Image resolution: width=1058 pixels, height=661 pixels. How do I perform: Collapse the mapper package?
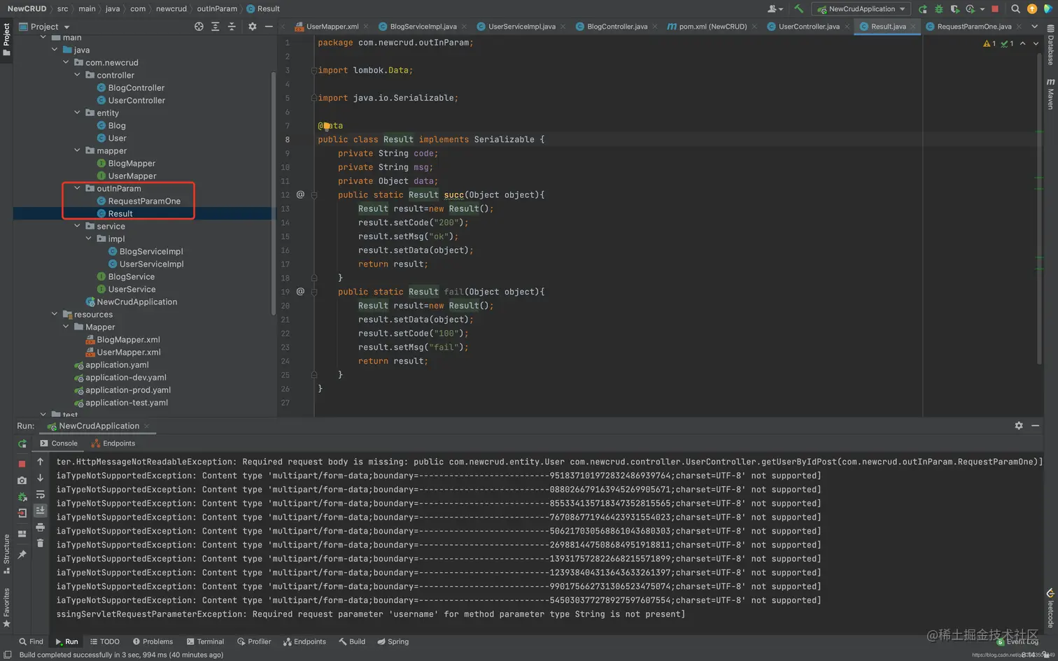point(78,150)
